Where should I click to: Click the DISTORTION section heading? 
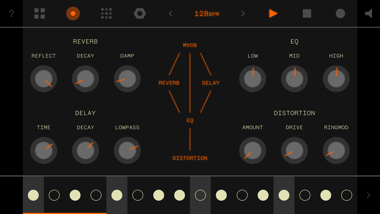[x=294, y=113]
